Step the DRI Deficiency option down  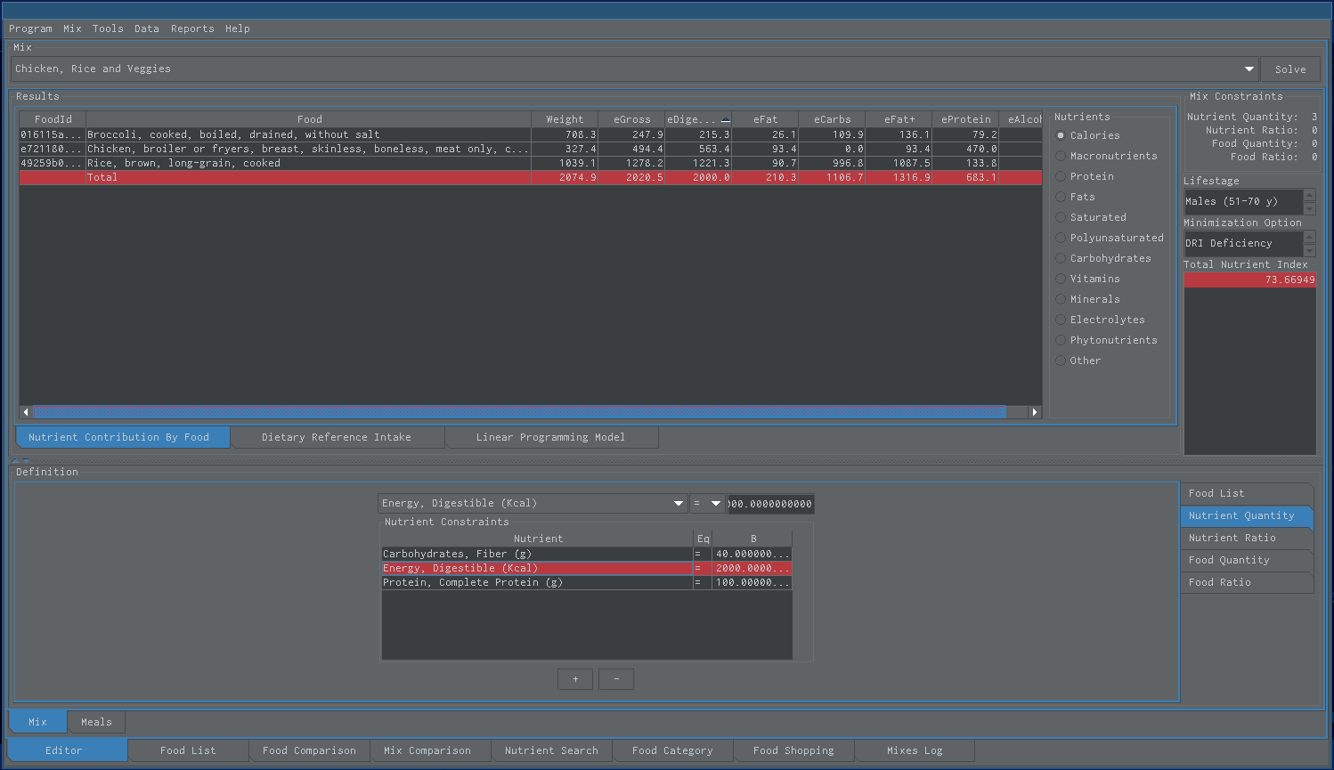pos(1309,250)
